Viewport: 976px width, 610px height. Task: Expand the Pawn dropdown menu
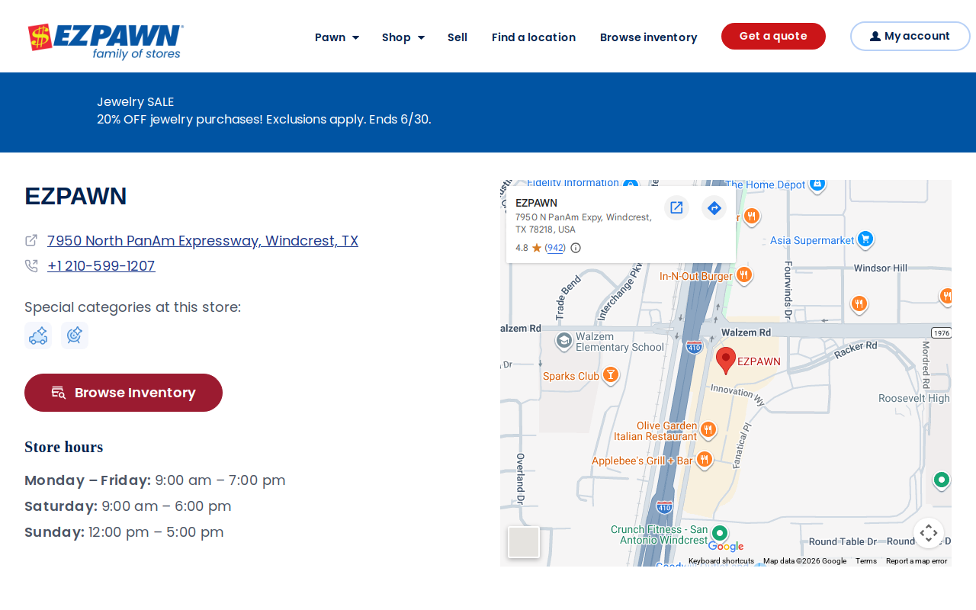tap(337, 37)
